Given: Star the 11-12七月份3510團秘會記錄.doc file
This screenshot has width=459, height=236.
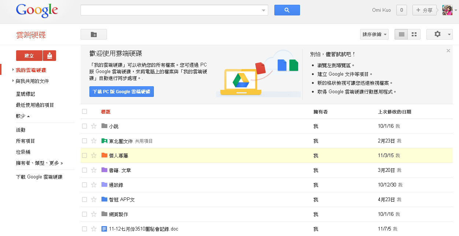Looking at the screenshot, I should 94,229.
